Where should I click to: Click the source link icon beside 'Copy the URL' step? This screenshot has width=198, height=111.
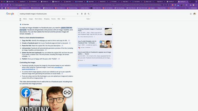pyautogui.click(x=69, y=40)
